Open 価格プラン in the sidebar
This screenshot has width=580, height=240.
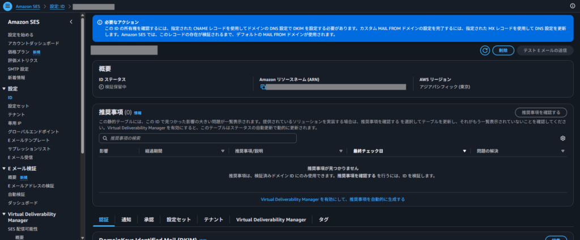tap(19, 52)
